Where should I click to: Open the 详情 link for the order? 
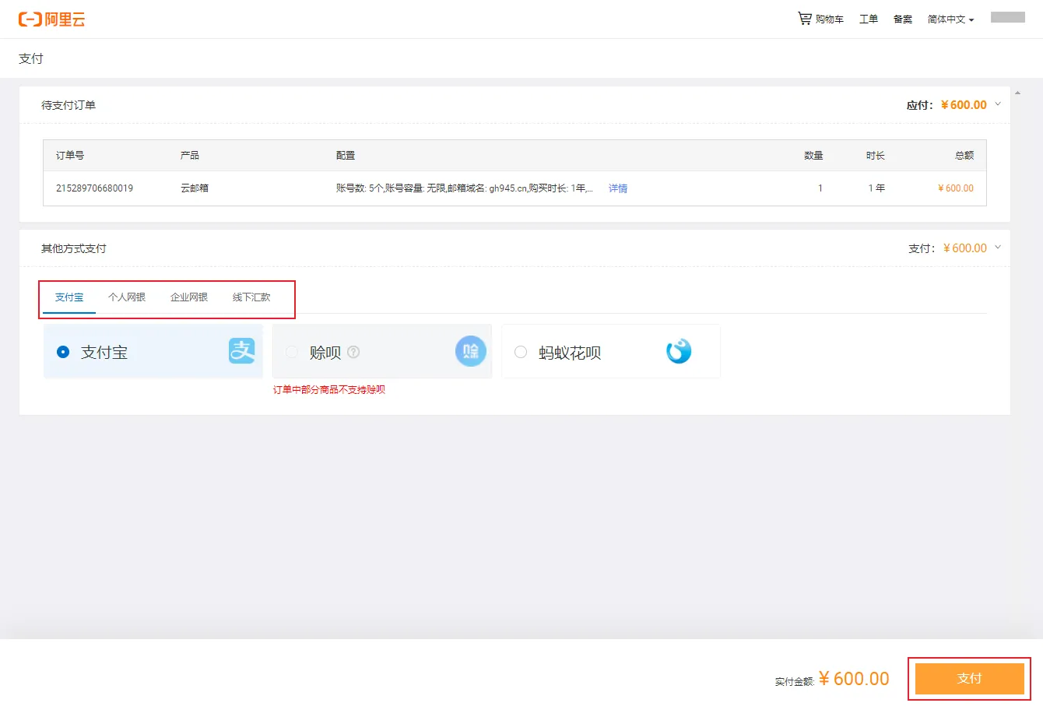(618, 188)
